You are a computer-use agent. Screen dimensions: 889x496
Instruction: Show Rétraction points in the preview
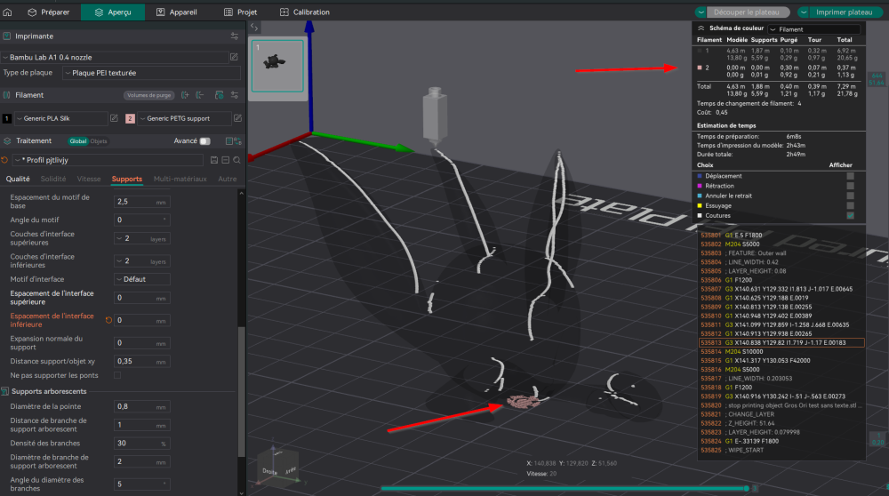coord(850,186)
